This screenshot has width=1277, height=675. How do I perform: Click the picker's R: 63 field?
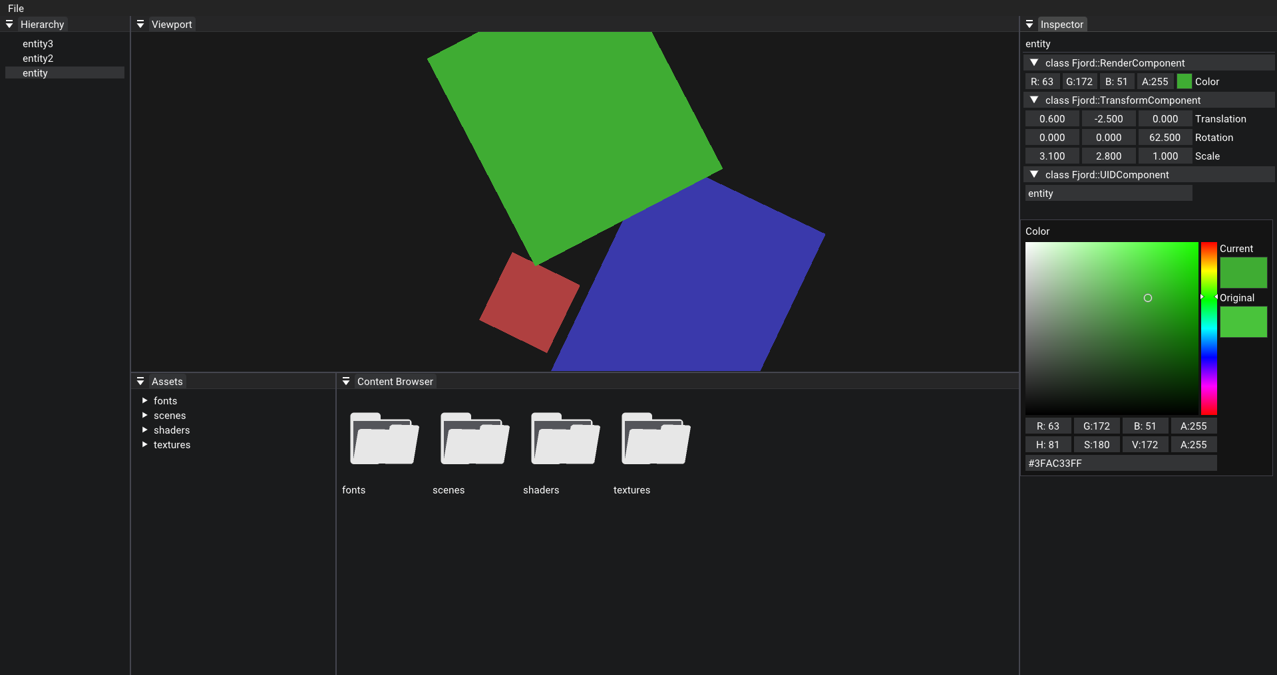1048,426
